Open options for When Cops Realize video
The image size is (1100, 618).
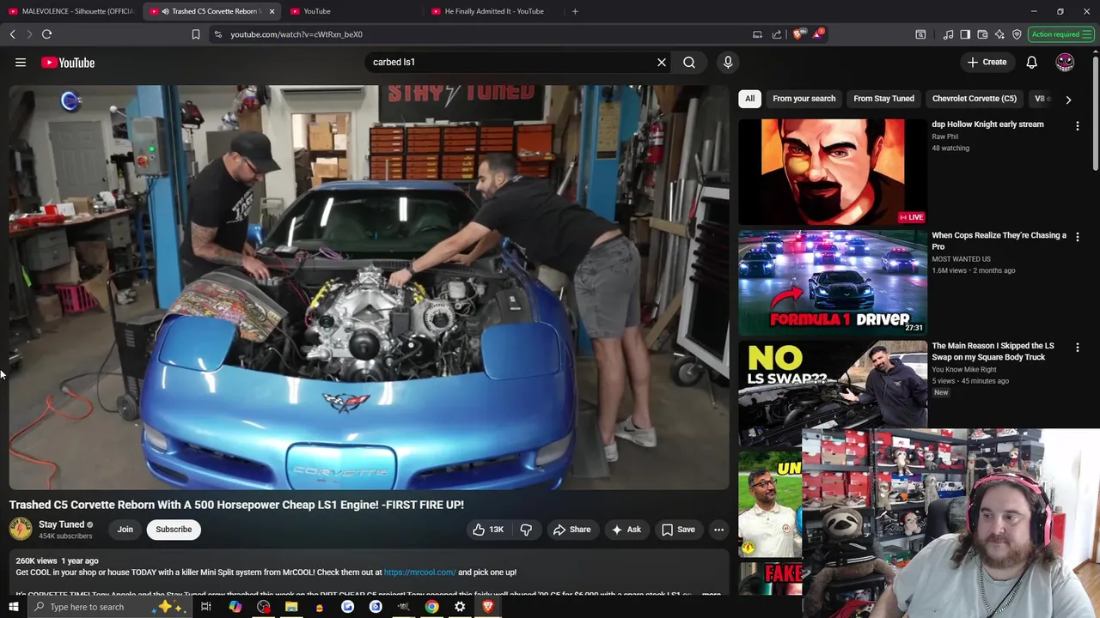(x=1077, y=237)
